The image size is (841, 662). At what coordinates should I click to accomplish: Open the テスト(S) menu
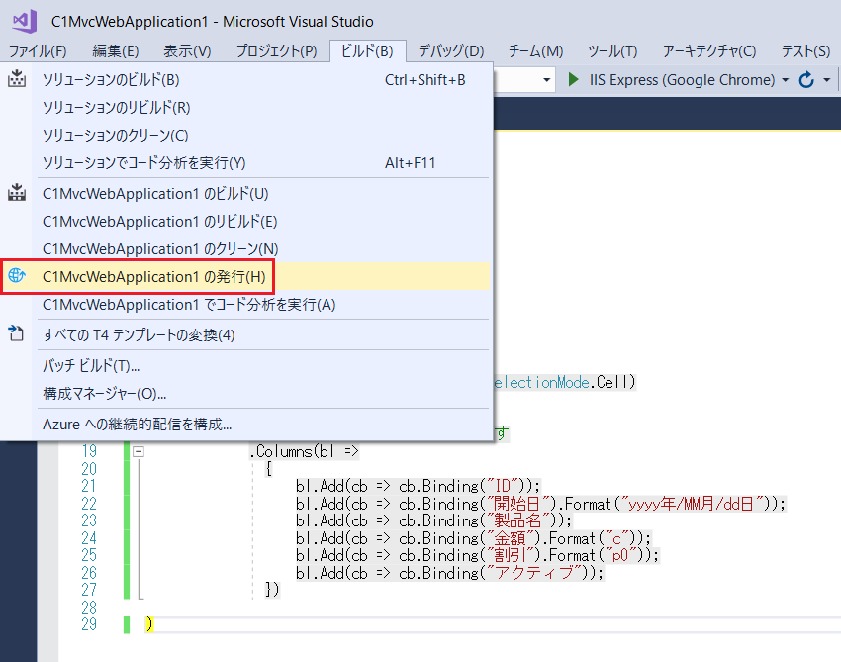[x=805, y=51]
